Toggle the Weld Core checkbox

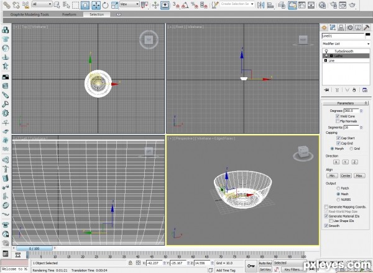click(338, 116)
